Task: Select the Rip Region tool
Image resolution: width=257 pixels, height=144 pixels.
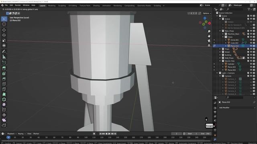Action: pos(4,125)
